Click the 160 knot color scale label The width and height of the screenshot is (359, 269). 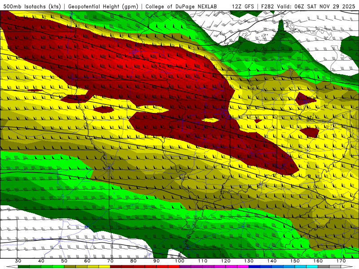tap(318, 261)
